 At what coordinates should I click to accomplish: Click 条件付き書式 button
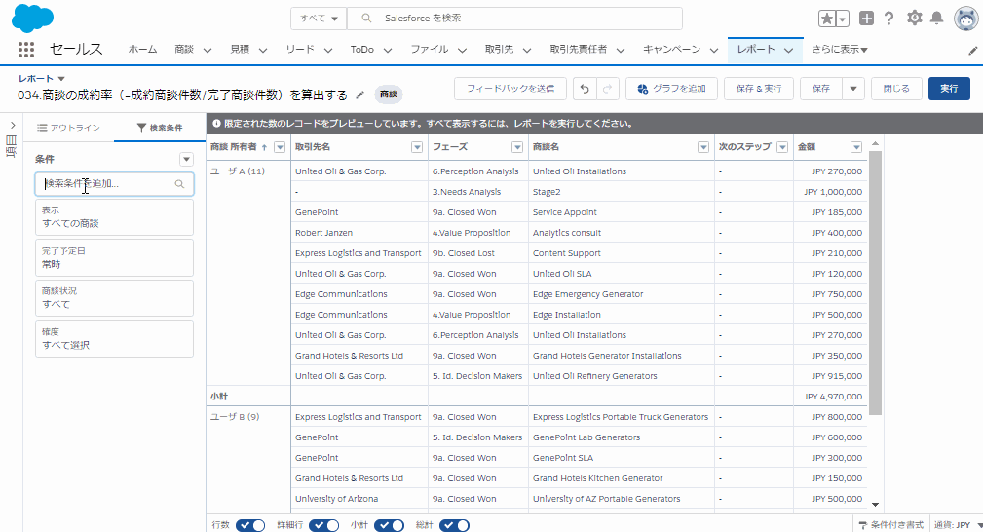coord(890,525)
